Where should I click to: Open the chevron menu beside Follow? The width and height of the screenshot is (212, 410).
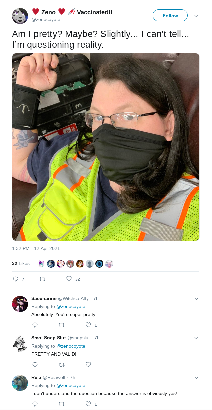(196, 16)
